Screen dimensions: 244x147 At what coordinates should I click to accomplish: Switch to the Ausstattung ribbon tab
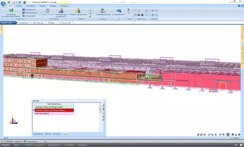30,6
